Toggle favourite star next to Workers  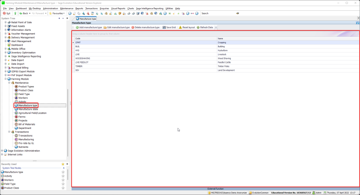63,180
